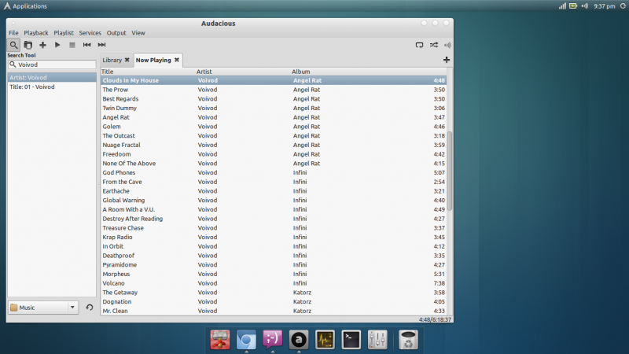Launch the terminal from the dock

[351, 340]
